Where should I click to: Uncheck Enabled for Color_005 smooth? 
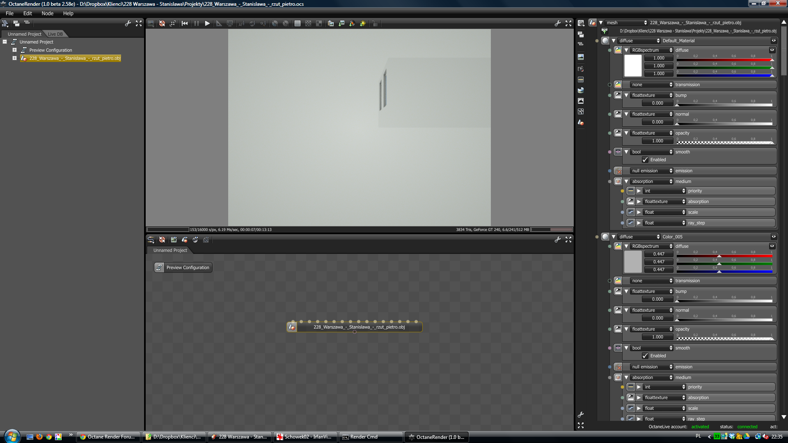[x=645, y=356]
